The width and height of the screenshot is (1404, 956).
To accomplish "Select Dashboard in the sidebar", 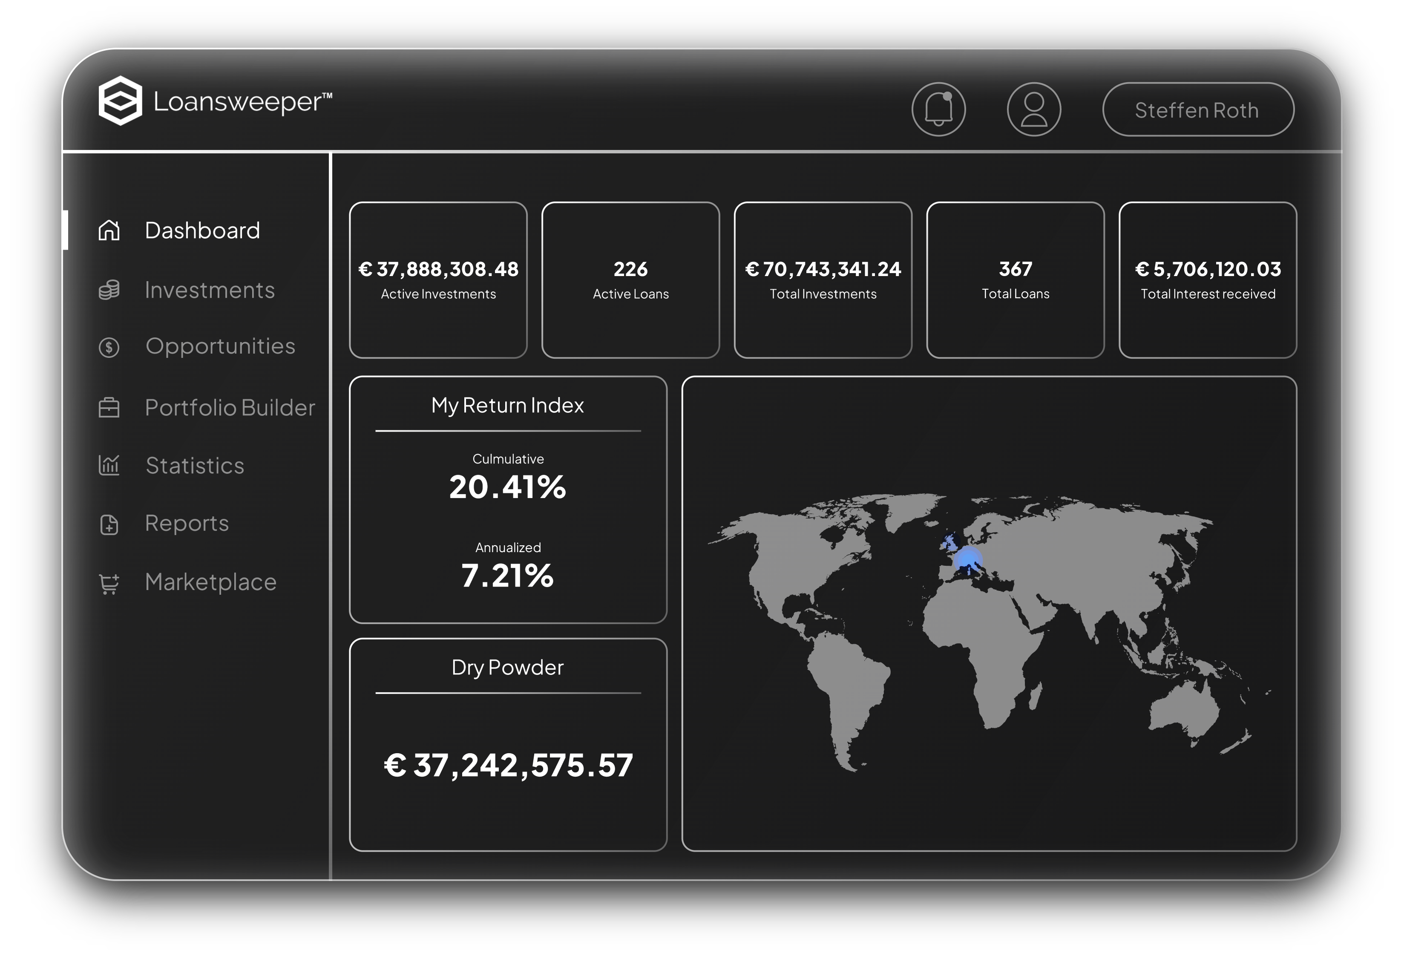I will [x=202, y=230].
